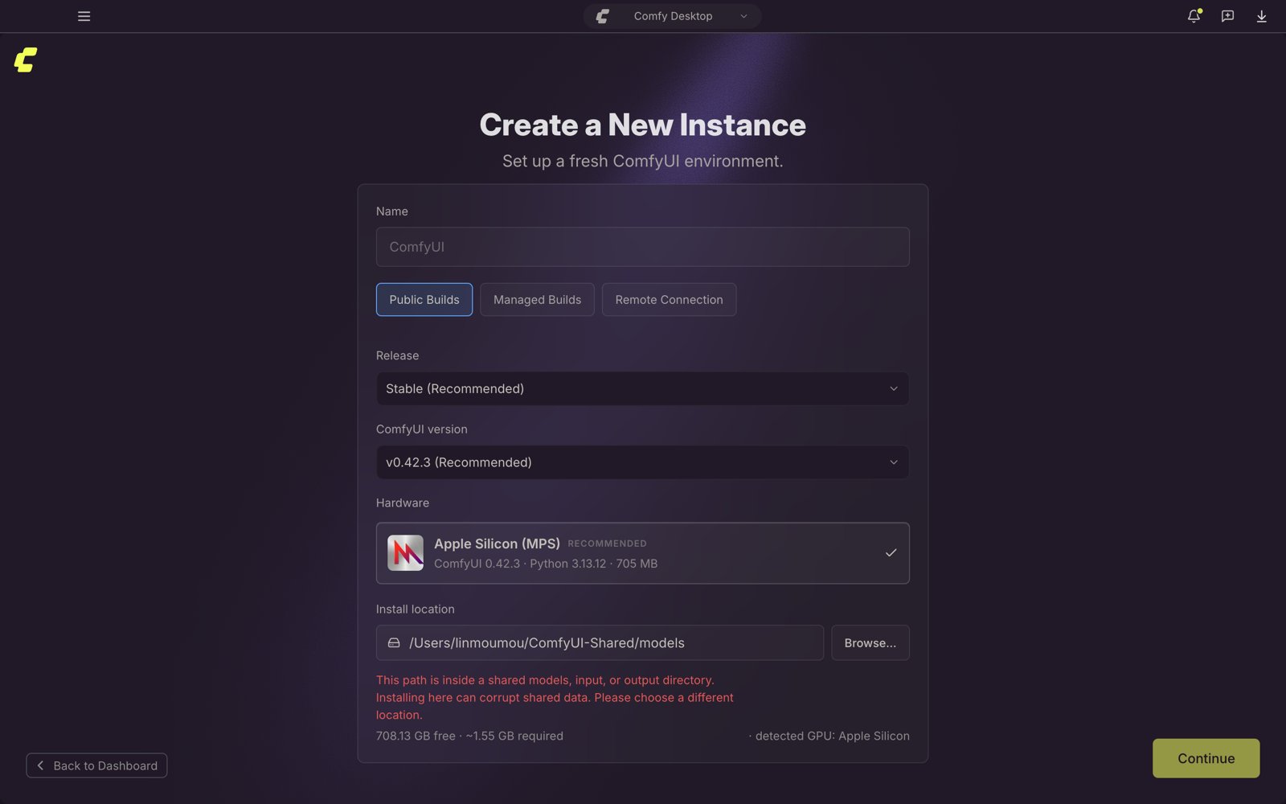Open the hamburger menu
The width and height of the screenshot is (1286, 804).
pyautogui.click(x=84, y=16)
